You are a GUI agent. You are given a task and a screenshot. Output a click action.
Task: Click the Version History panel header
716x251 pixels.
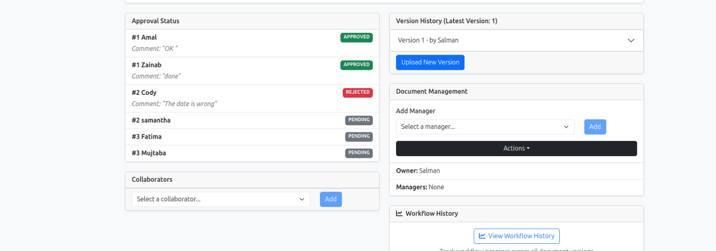[x=516, y=21]
